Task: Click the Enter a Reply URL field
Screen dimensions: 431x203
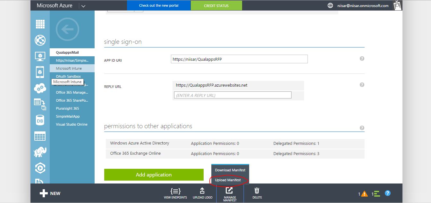Action: pos(233,95)
